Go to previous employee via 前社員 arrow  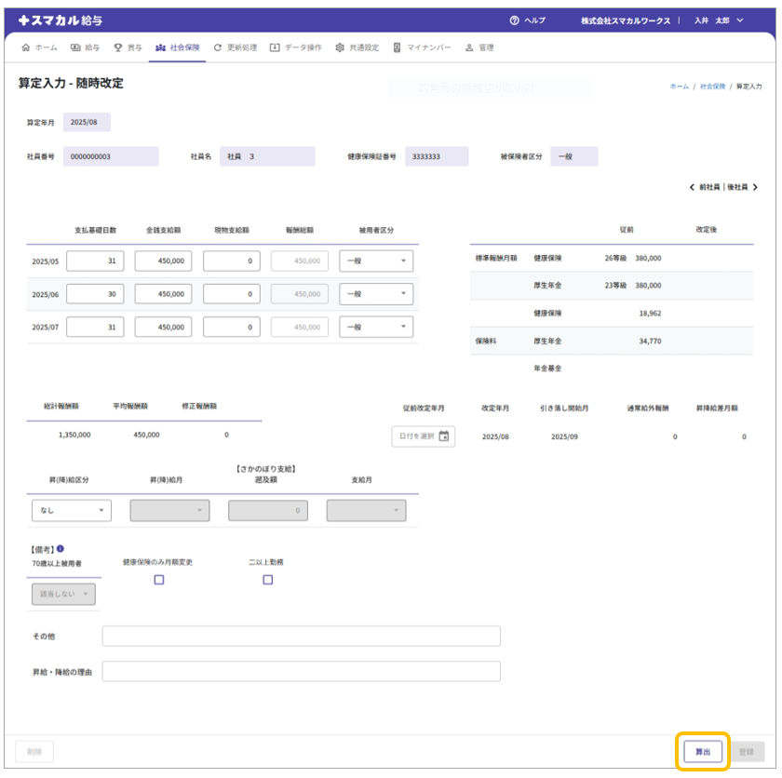point(693,187)
